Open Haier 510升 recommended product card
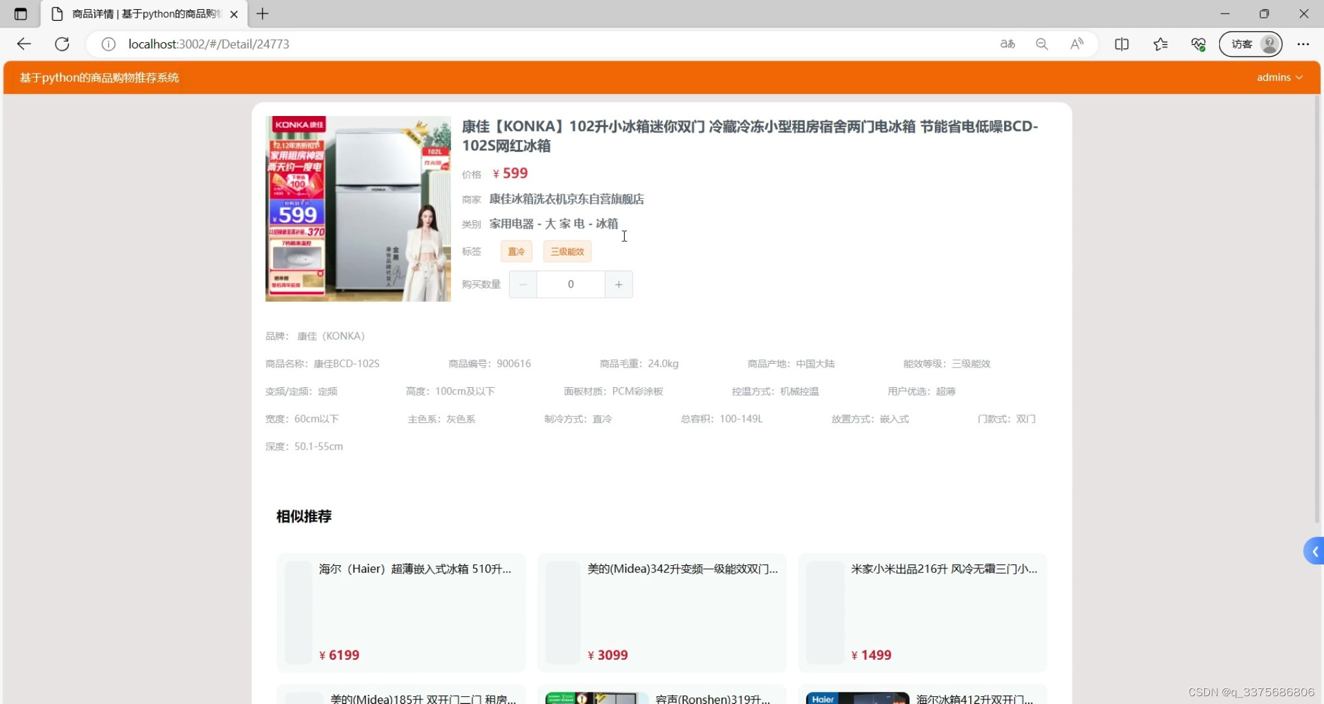Screen dimensions: 1324x704 coord(401,611)
